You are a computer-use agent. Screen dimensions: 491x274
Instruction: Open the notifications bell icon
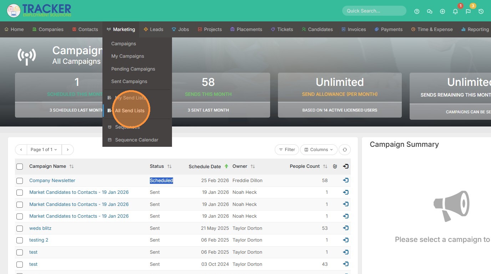(x=455, y=11)
